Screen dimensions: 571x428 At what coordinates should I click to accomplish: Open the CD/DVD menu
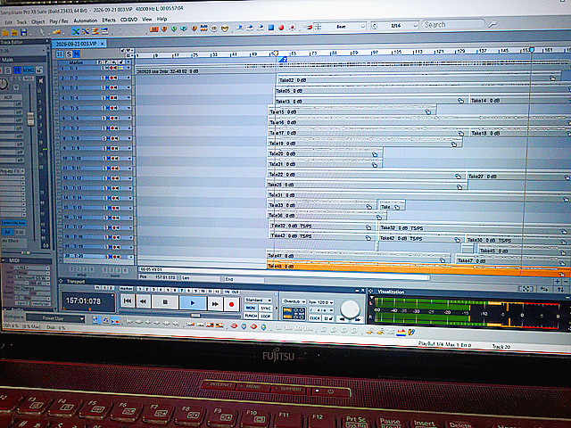coord(128,20)
